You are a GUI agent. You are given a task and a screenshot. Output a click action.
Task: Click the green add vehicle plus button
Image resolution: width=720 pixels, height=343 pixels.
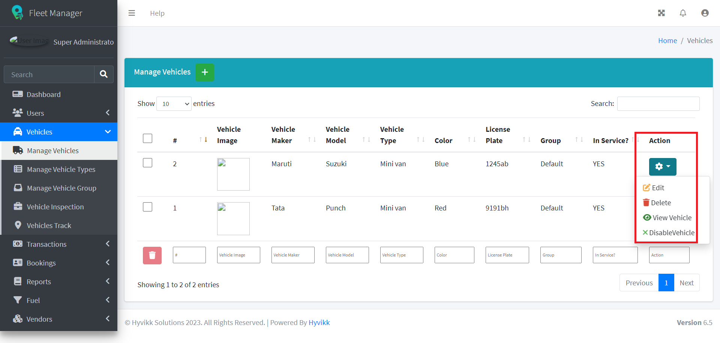coord(205,72)
